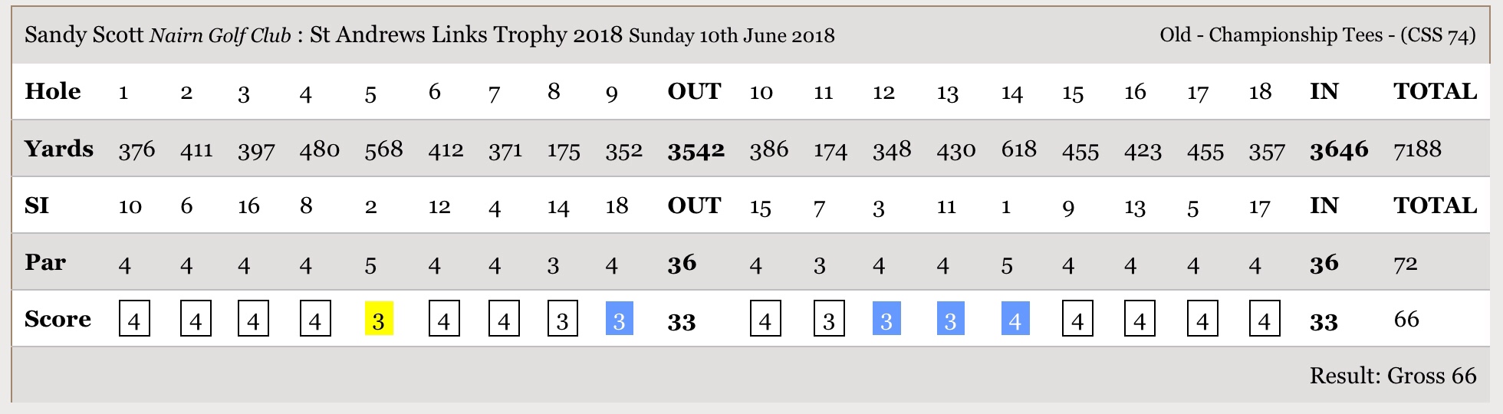
Task: Select the blue score box for hole 12
Action: pyautogui.click(x=886, y=319)
